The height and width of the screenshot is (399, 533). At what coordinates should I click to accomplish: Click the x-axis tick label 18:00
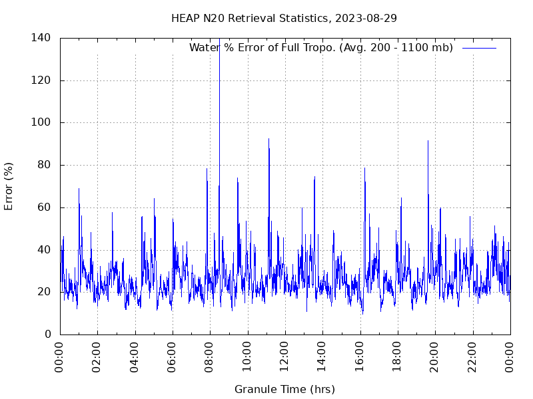pyautogui.click(x=396, y=357)
